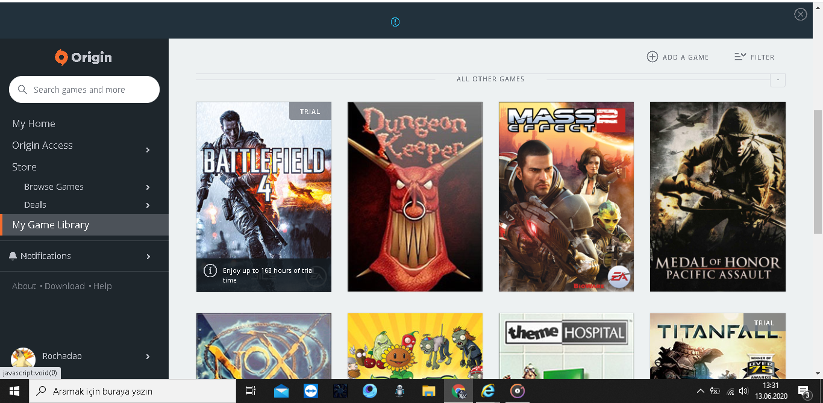Show hidden system tray icons
Screen dimensions: 823x403
(700, 391)
